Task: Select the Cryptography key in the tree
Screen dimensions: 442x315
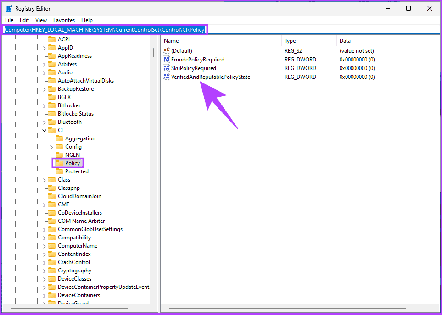Action: click(x=74, y=271)
